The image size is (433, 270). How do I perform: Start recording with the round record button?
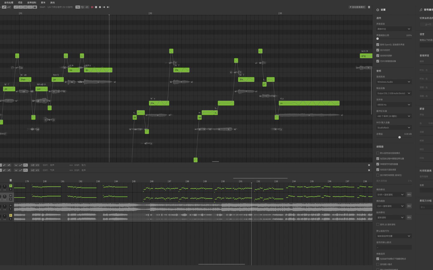tap(100, 7)
